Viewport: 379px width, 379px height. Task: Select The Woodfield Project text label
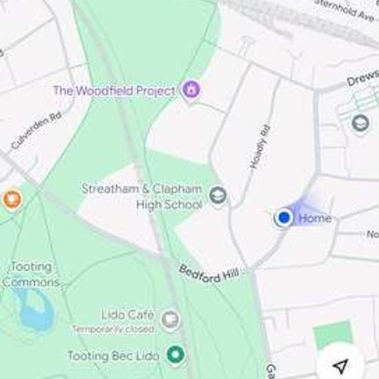114,91
